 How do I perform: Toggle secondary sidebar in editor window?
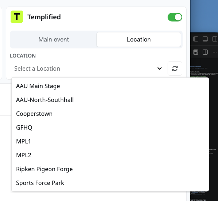tap(214, 39)
